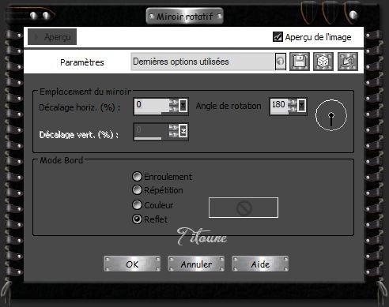Increase Décalage horiz. with the up arrow
Screen dimensions: 389x307
(x=174, y=103)
